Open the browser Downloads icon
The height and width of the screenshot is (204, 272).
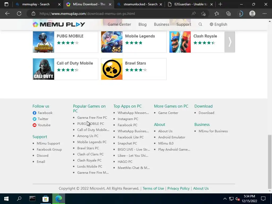coord(240,14)
